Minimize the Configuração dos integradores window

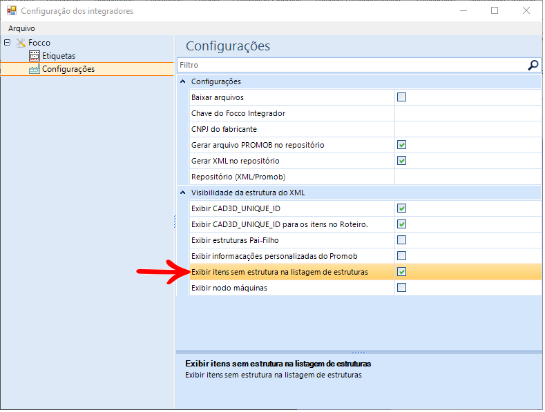click(x=463, y=11)
